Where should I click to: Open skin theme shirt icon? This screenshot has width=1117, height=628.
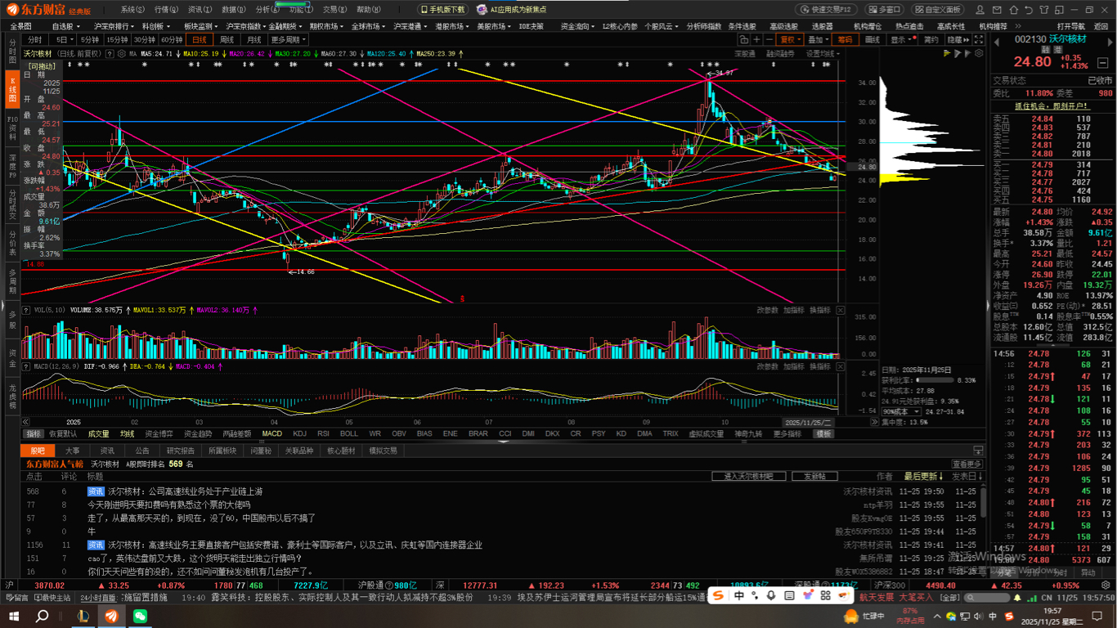(1044, 10)
